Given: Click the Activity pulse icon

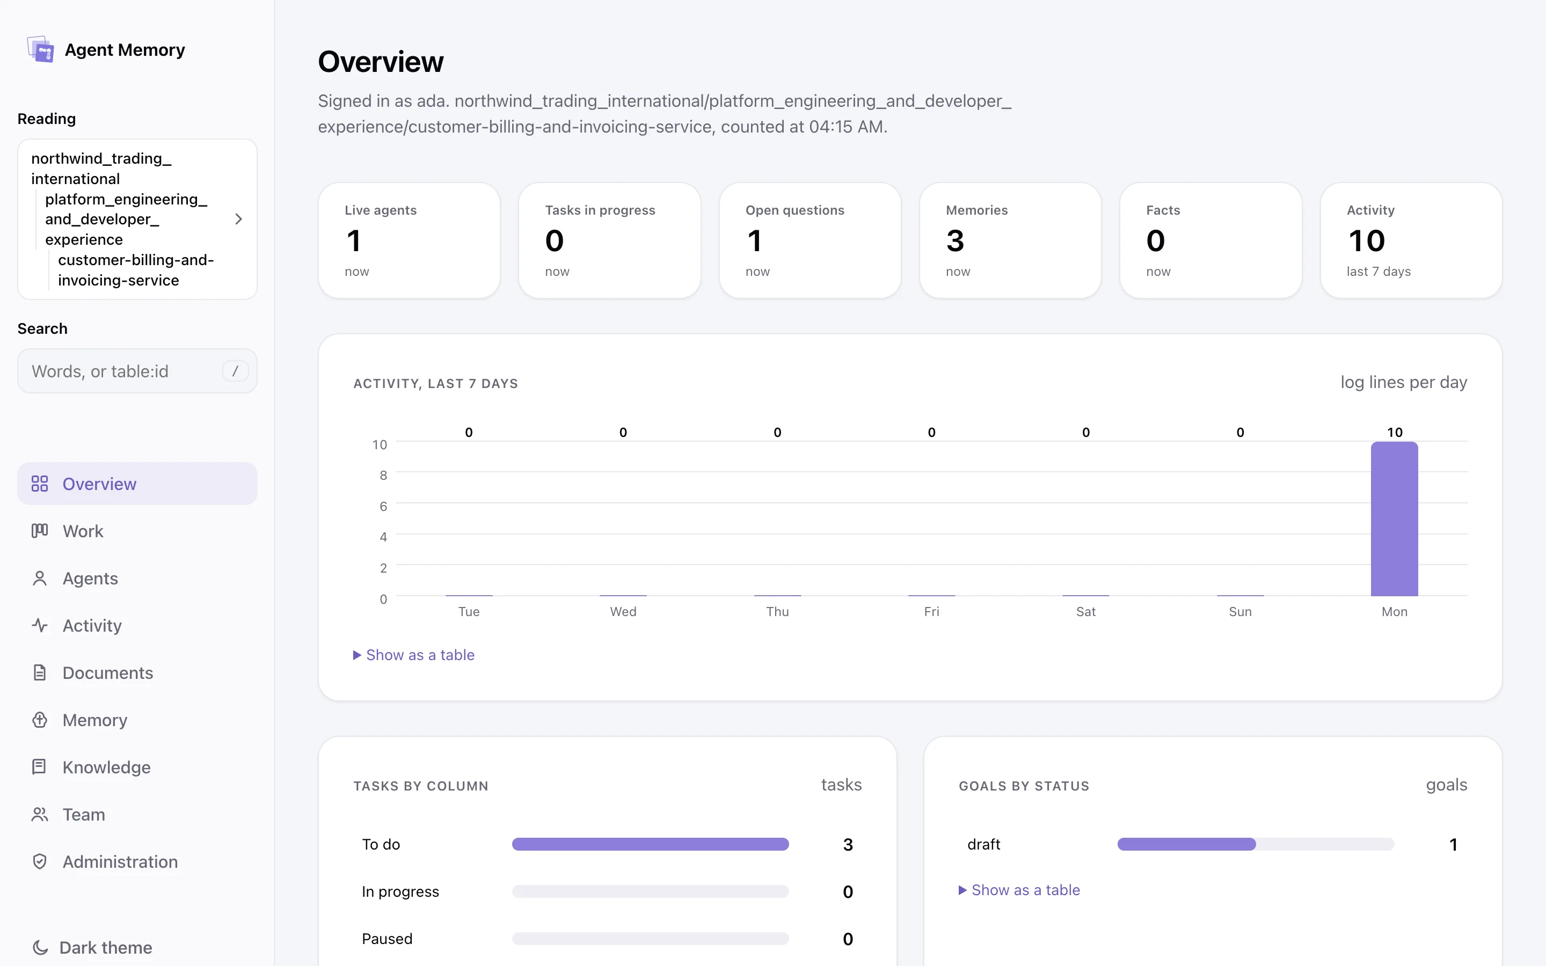Looking at the screenshot, I should (x=40, y=625).
